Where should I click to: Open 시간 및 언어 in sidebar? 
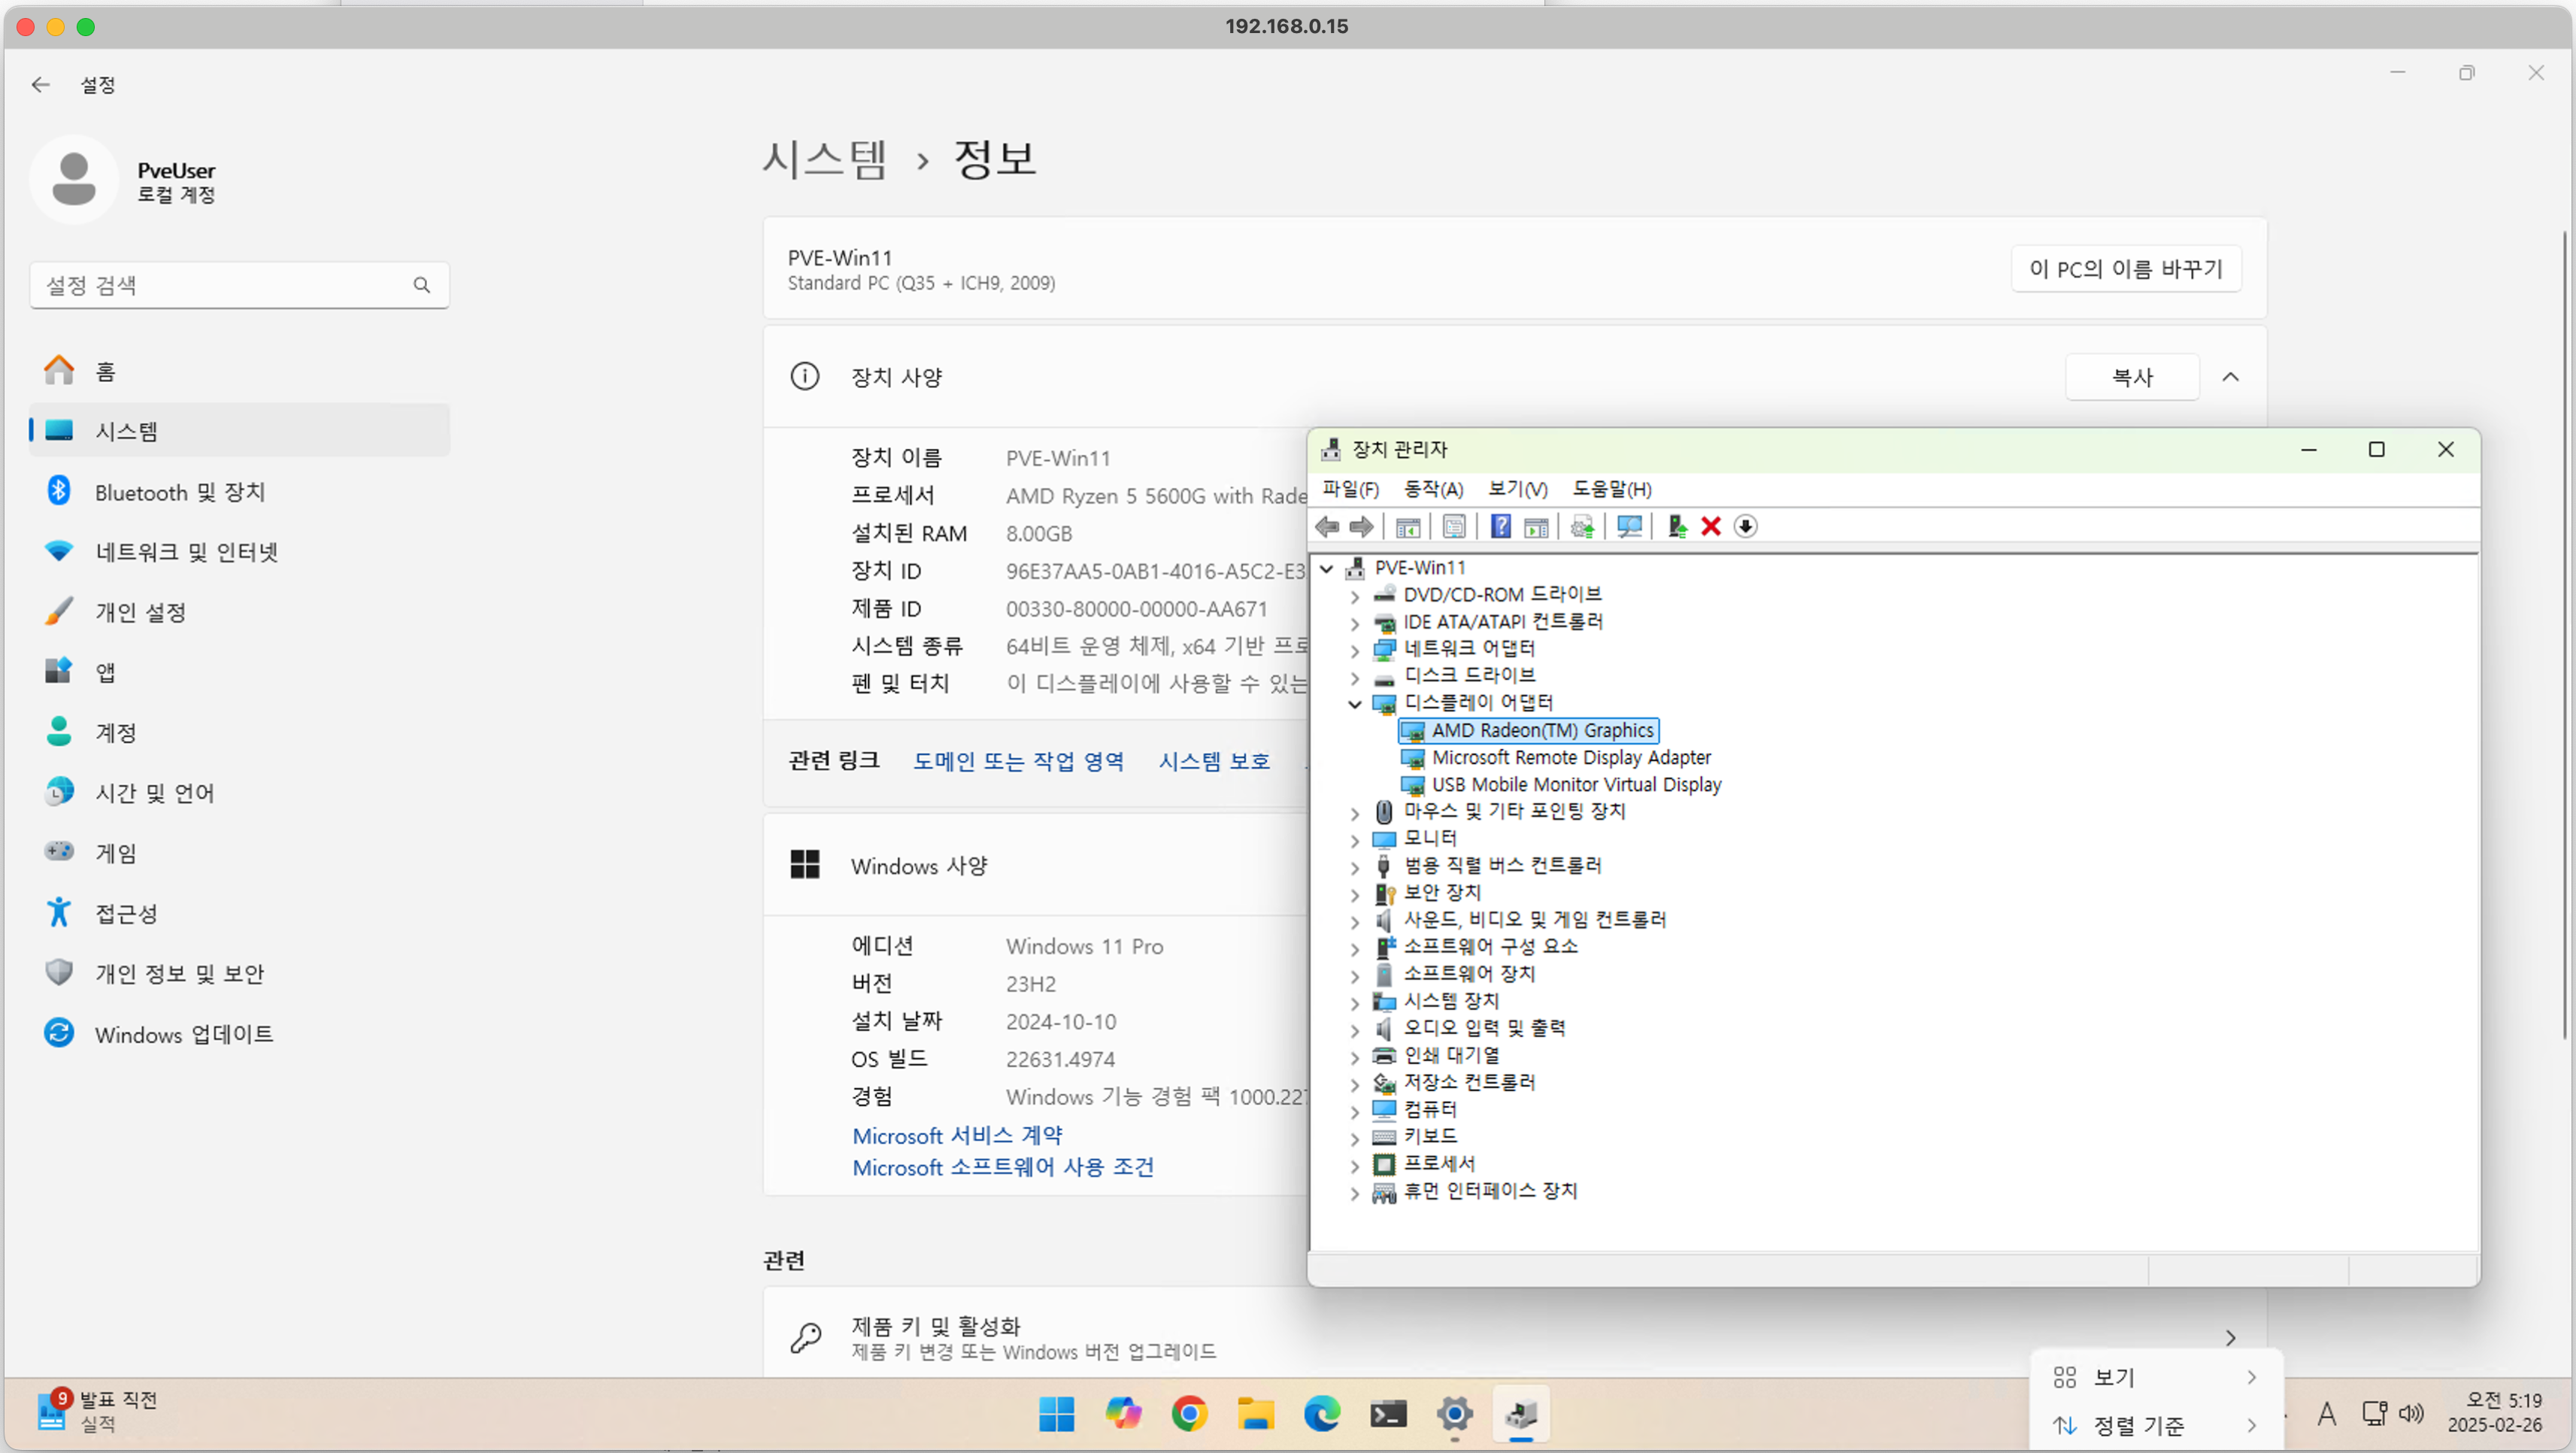(x=239, y=793)
